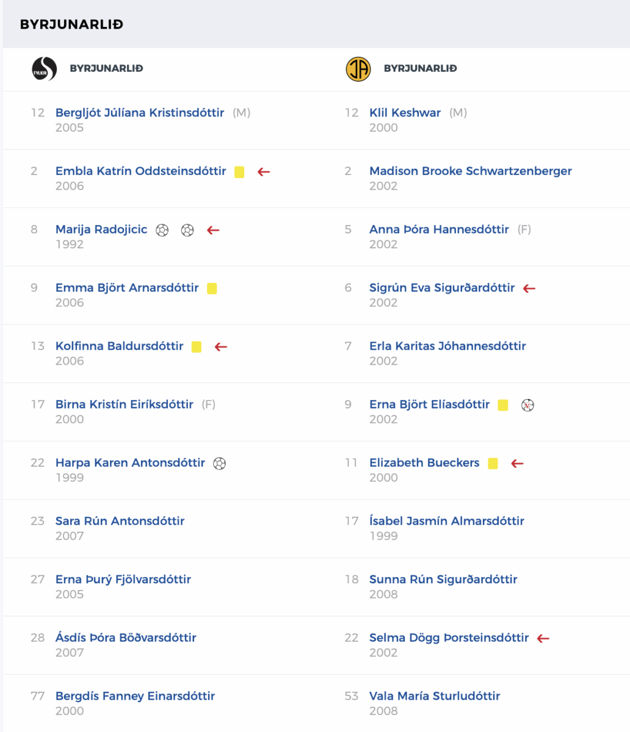
Task: Select Madison Brooke Schwartzenberger's name link
Action: 470,171
